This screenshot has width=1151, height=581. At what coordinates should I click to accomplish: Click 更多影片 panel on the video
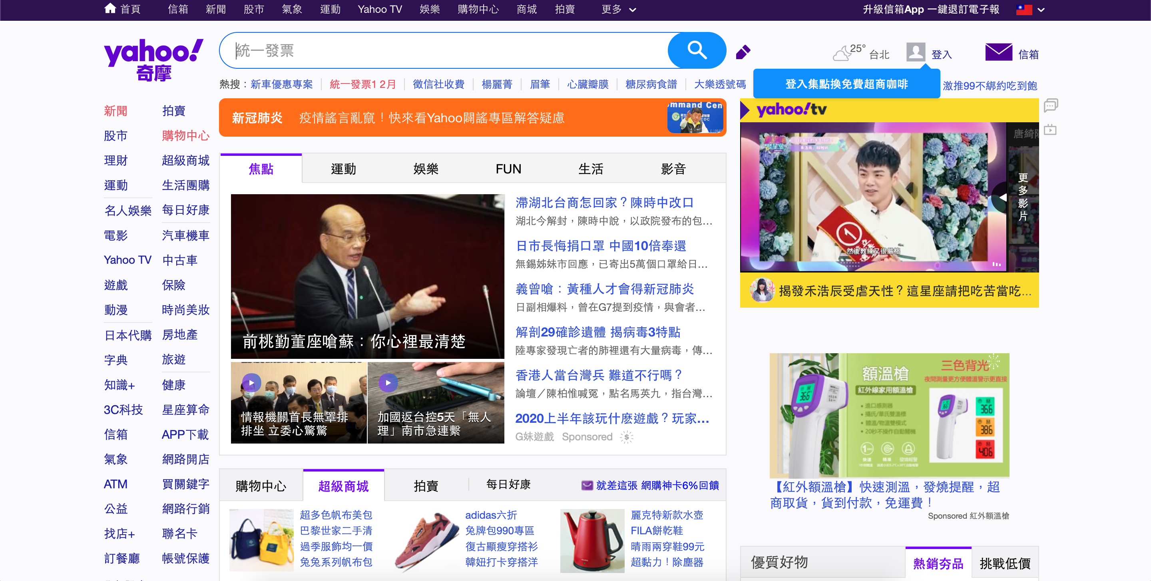(x=1023, y=197)
